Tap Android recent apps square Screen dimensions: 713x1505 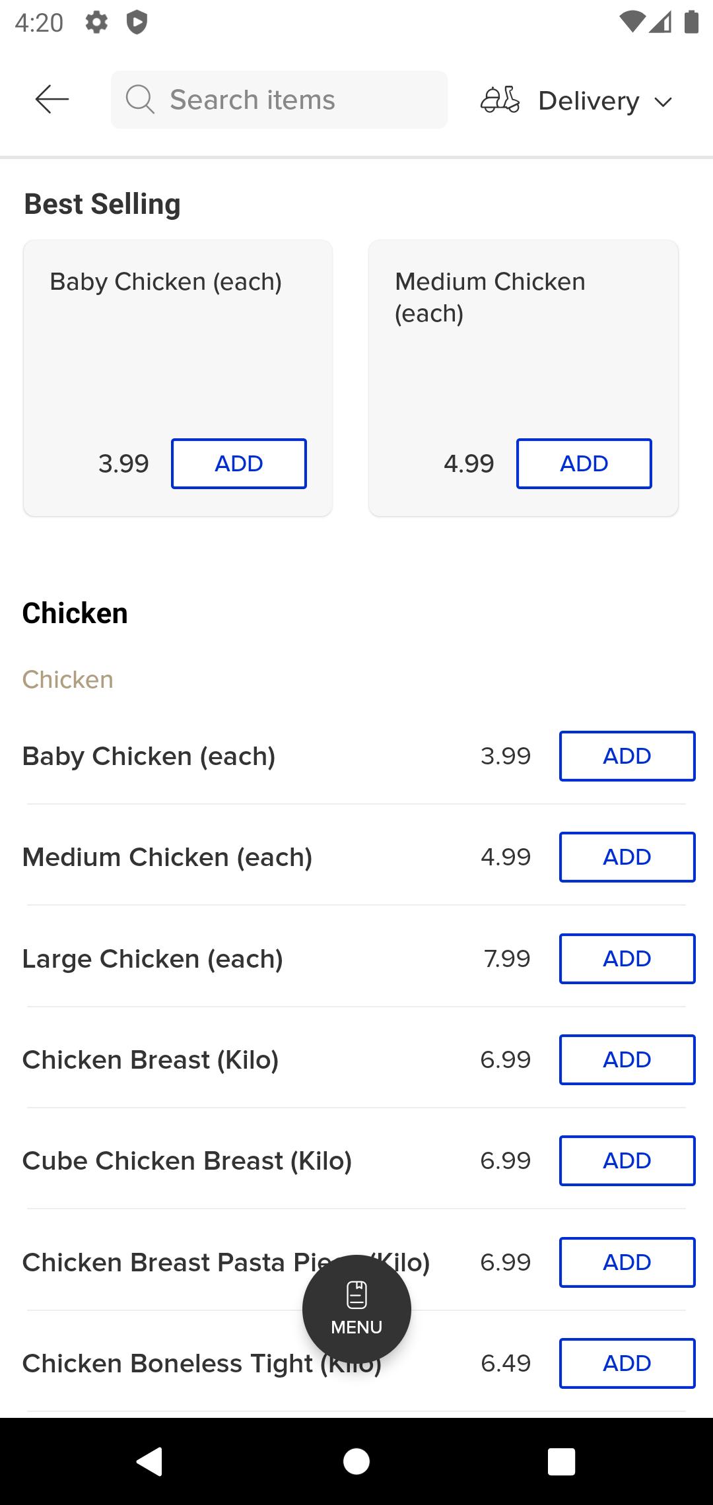(562, 1461)
